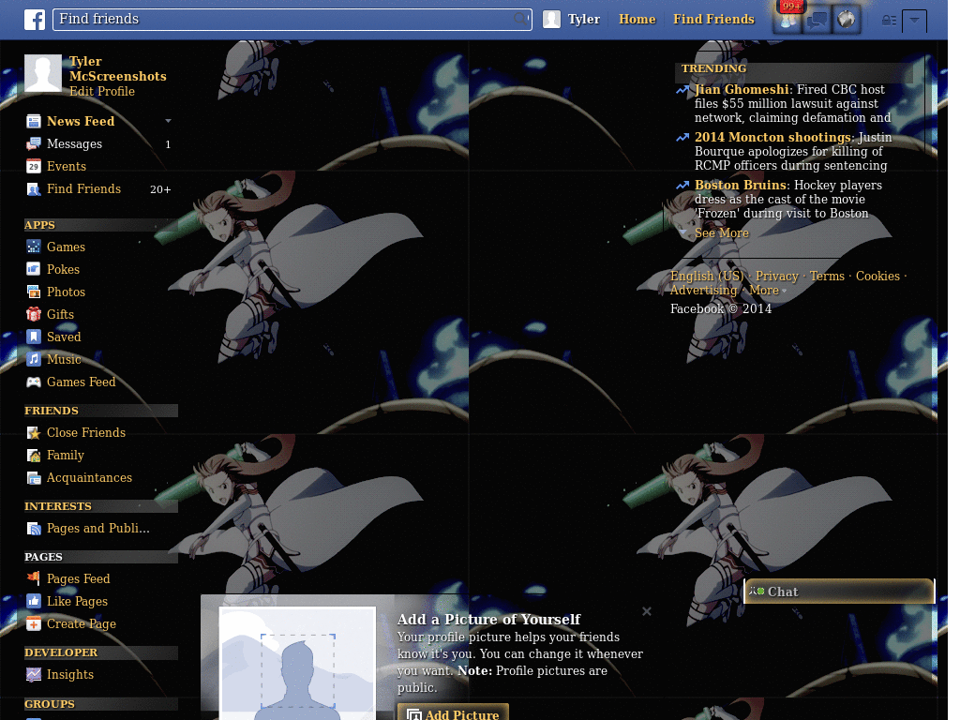Image resolution: width=960 pixels, height=720 pixels.
Task: Click the Family list icon
Action: coord(34,456)
